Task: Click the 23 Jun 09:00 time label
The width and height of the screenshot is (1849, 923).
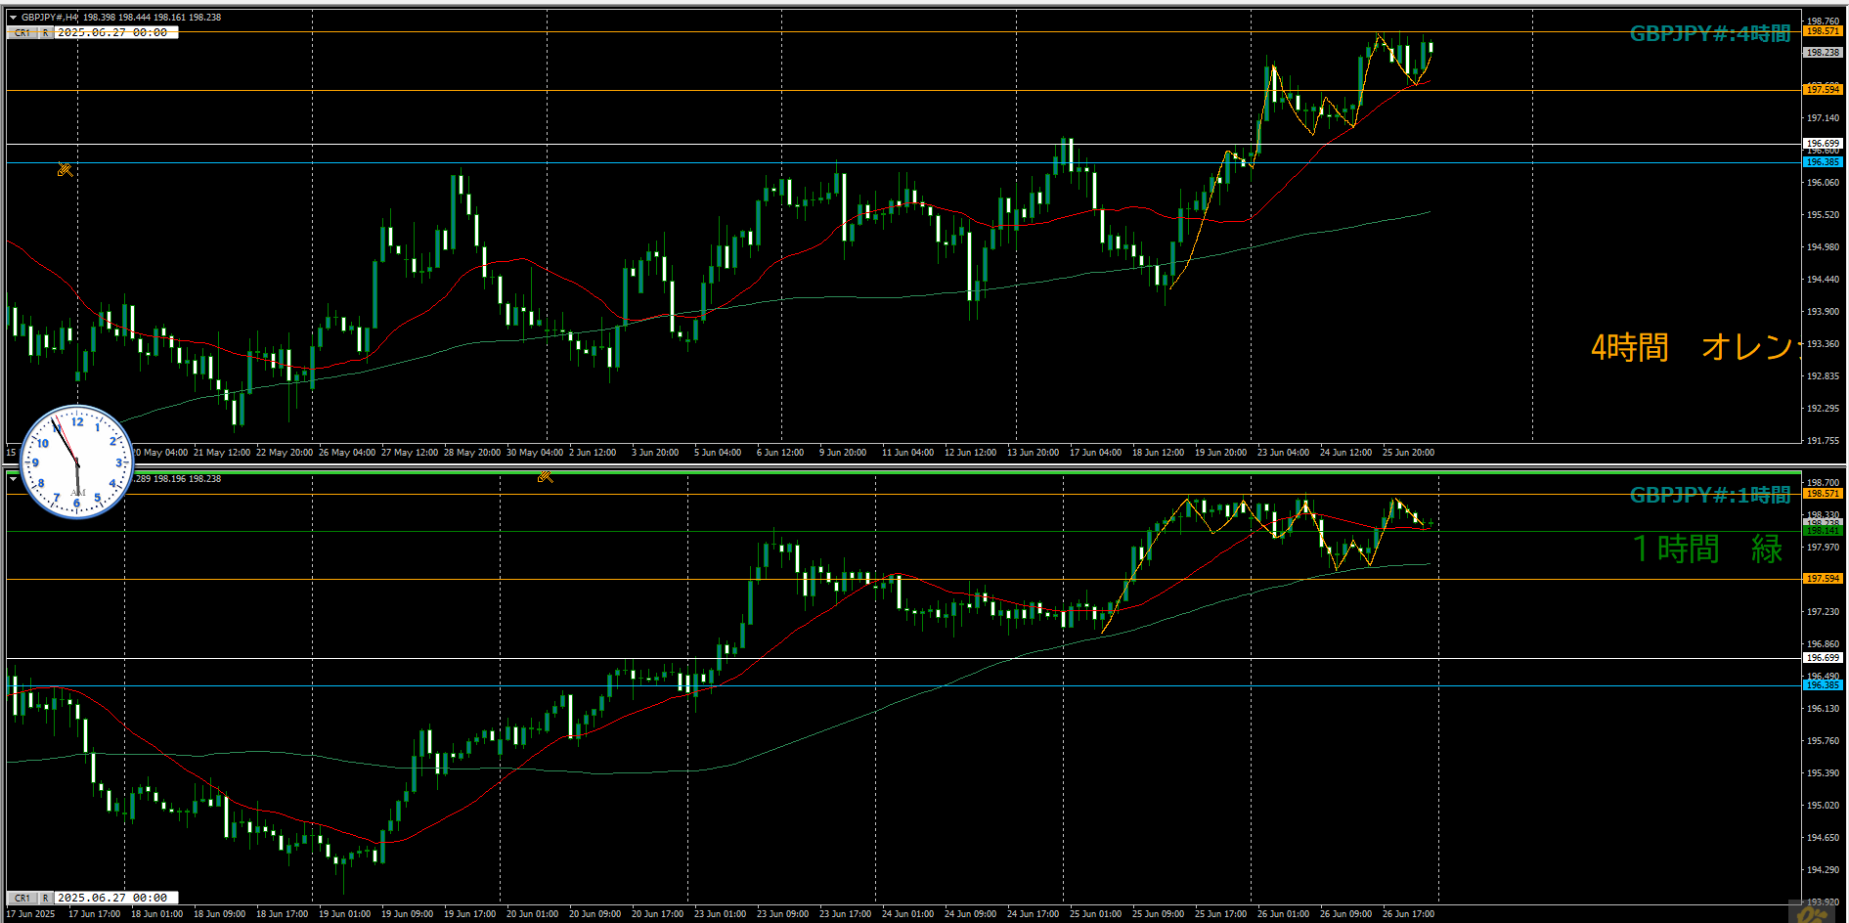Action: pos(782,914)
